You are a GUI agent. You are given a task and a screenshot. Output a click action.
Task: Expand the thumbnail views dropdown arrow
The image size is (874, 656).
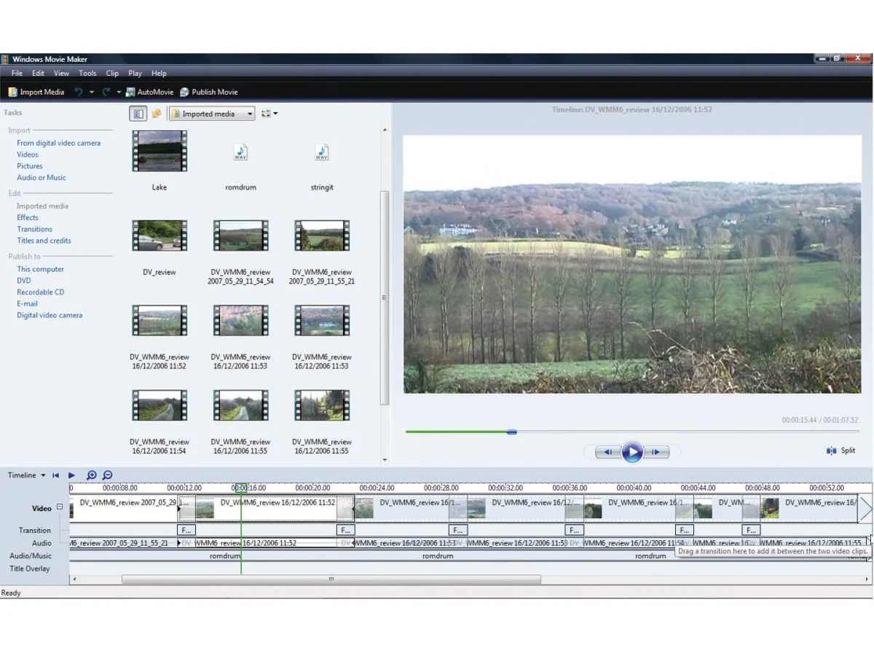point(275,114)
